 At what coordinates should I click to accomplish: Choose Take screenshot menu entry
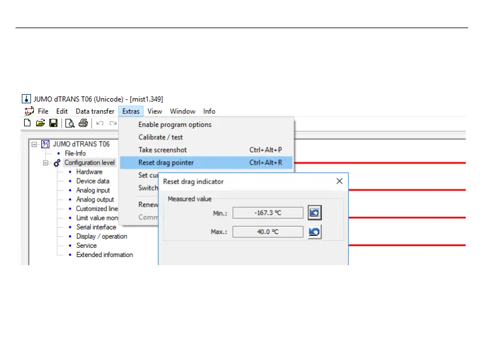(206, 150)
